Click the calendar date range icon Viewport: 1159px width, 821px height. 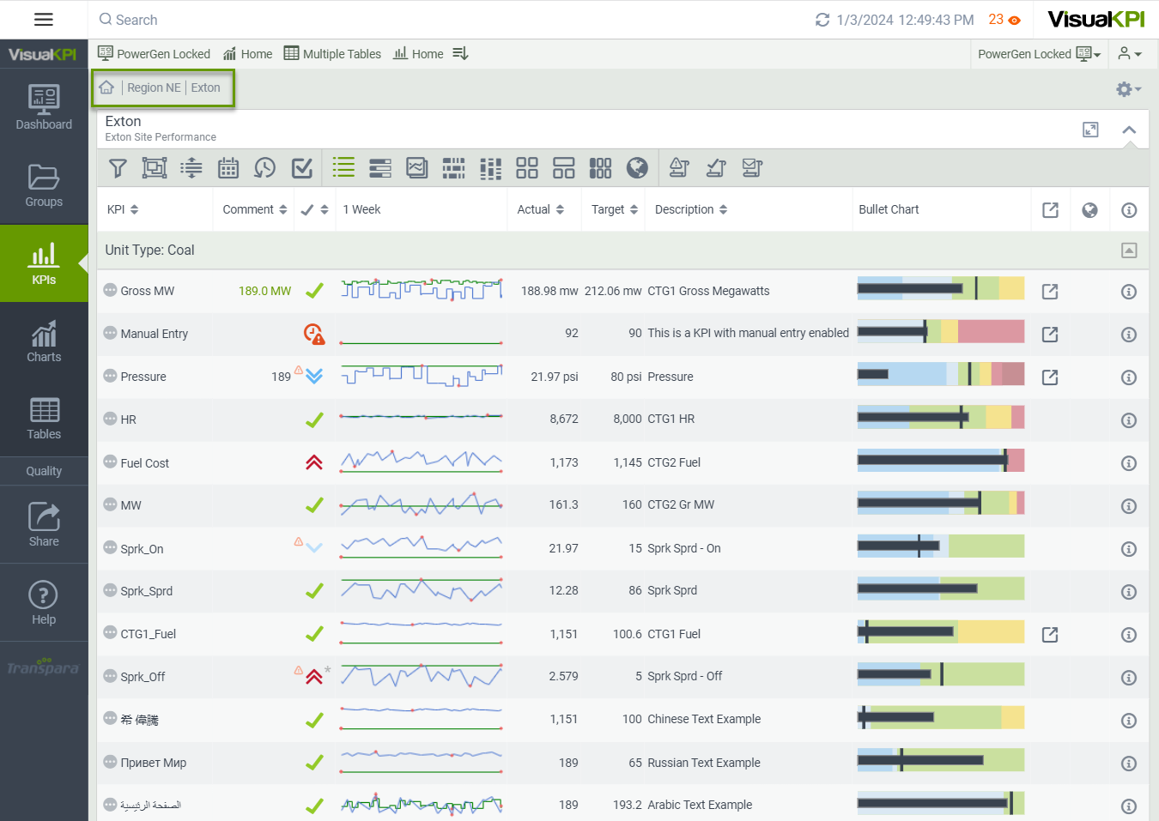(x=228, y=168)
